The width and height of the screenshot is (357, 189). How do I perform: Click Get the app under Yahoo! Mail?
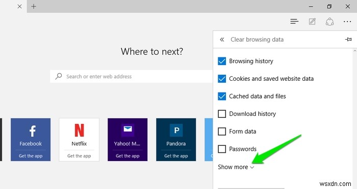127,156
